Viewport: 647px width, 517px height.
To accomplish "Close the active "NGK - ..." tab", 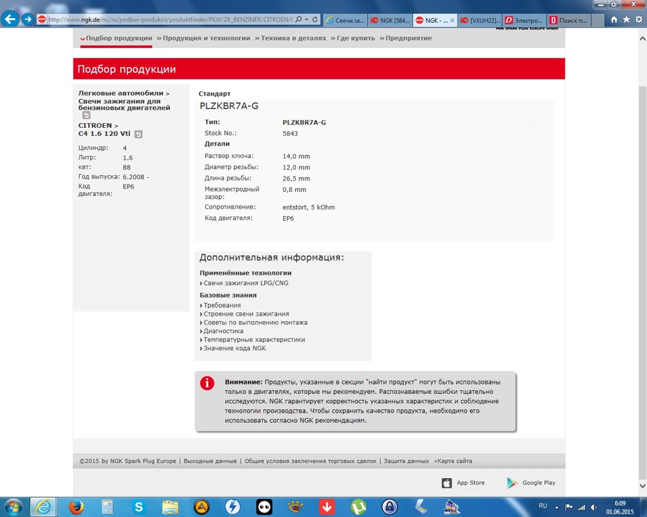I will click(452, 20).
